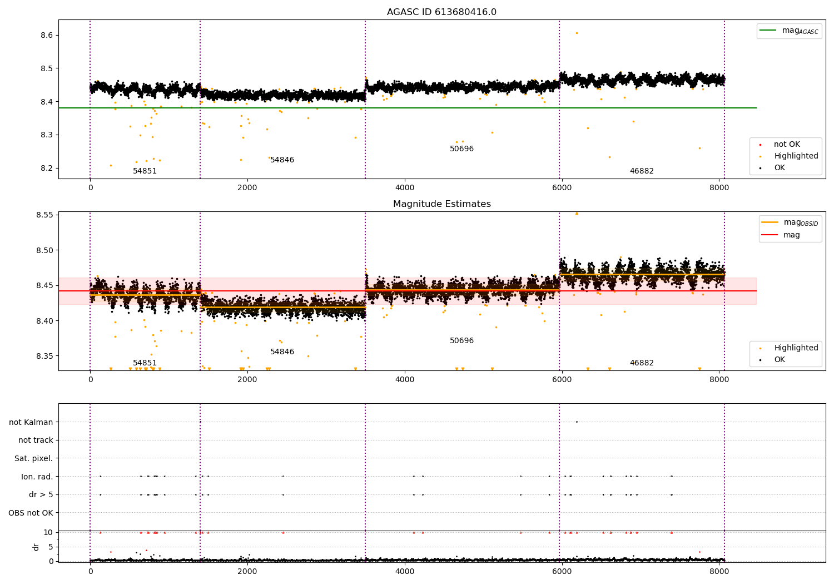Click the '8.45' y-axis tick label
This screenshot has height=584, width=834.
[44, 286]
